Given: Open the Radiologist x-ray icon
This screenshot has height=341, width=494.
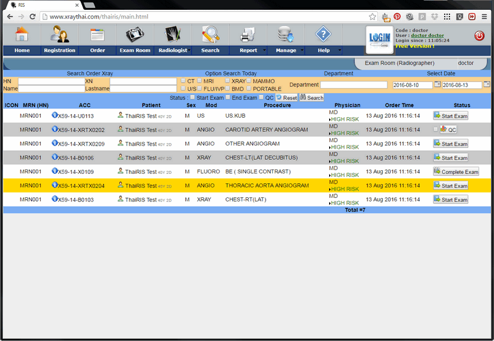Looking at the screenshot, I should tap(172, 35).
